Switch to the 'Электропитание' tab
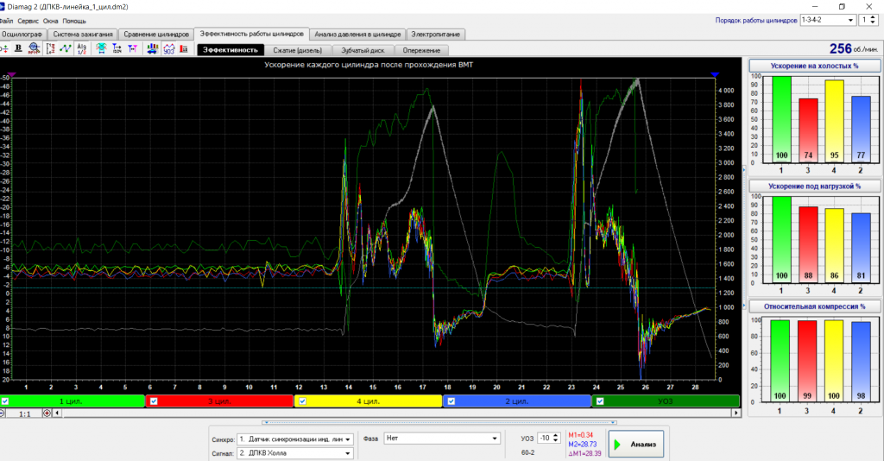Viewport: 884px width, 461px height. click(435, 35)
